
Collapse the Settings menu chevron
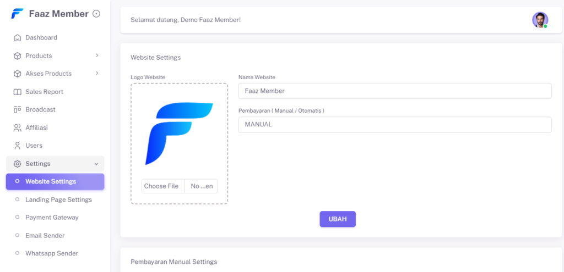coord(96,164)
